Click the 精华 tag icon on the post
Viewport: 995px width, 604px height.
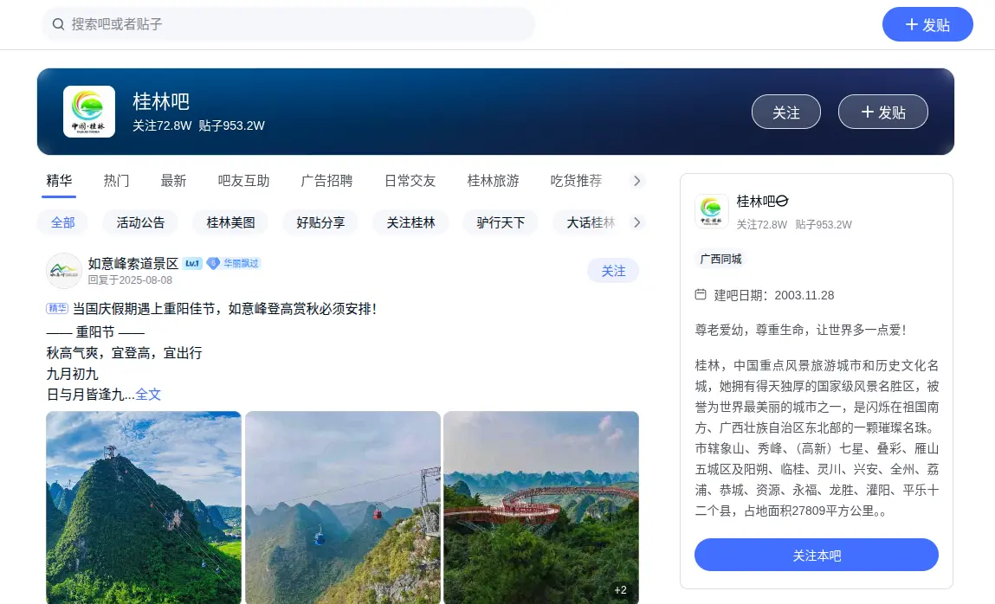57,309
